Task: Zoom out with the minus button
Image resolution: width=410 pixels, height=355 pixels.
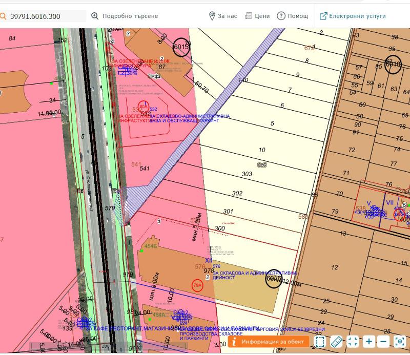Action: [383, 342]
